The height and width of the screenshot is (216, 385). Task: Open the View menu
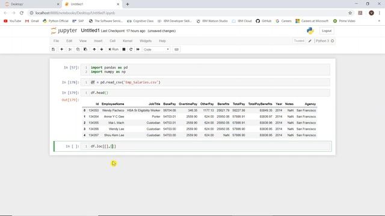pos(83,41)
